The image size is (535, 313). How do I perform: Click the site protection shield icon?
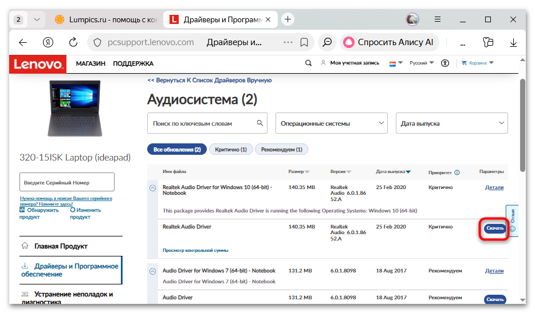(97, 42)
